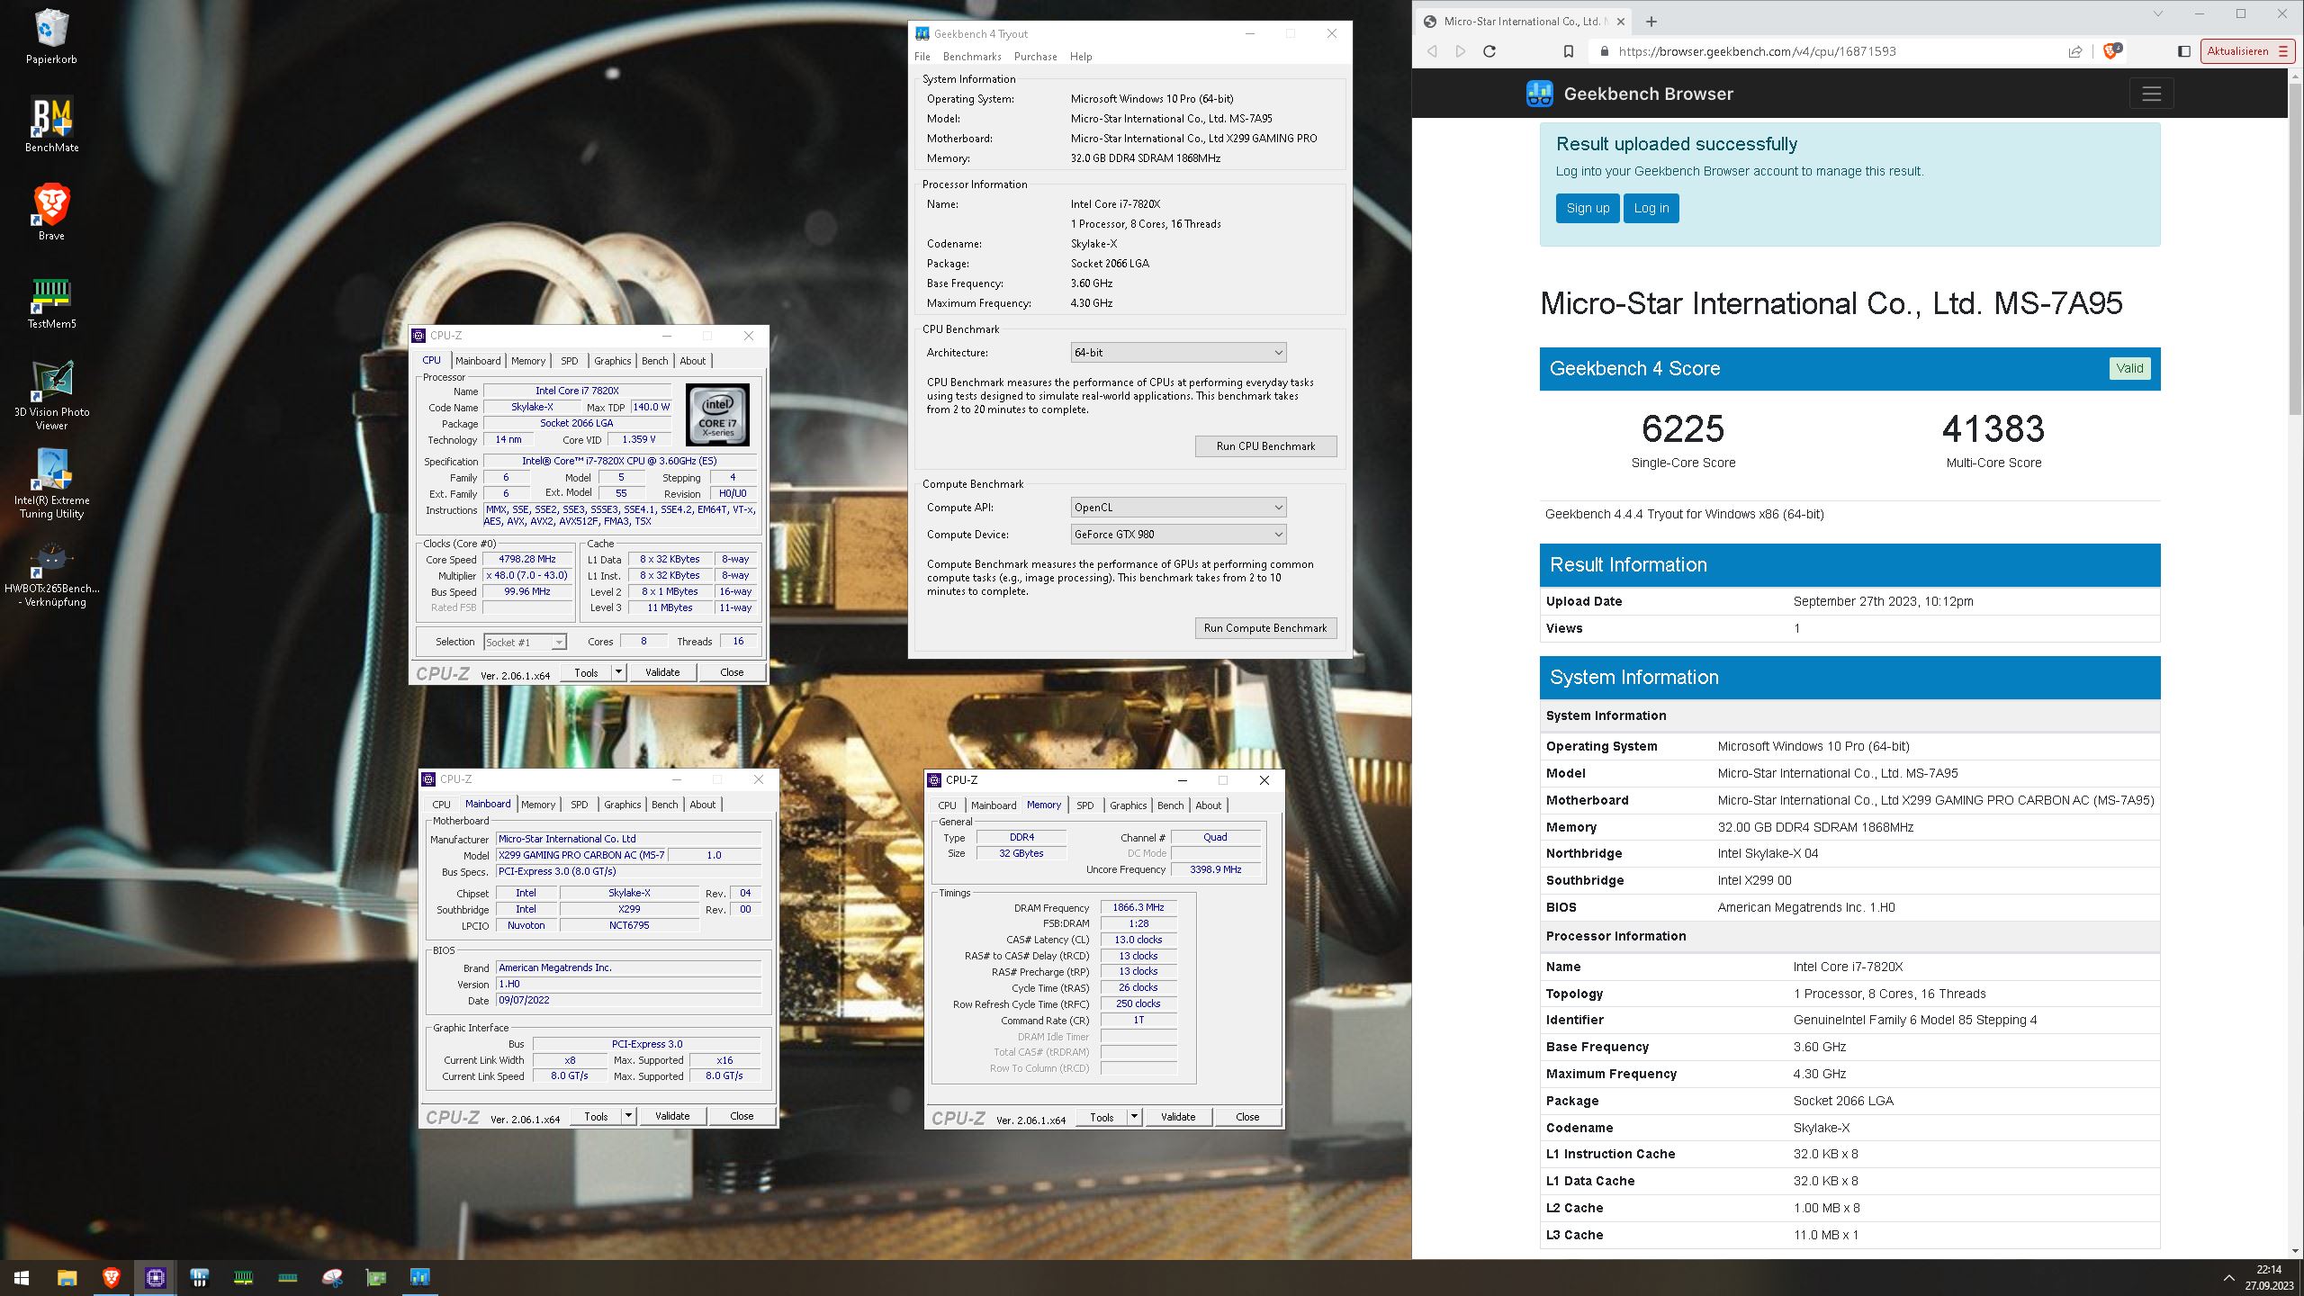
Task: Click Validate in the top CPU-Z window
Action: (x=662, y=672)
